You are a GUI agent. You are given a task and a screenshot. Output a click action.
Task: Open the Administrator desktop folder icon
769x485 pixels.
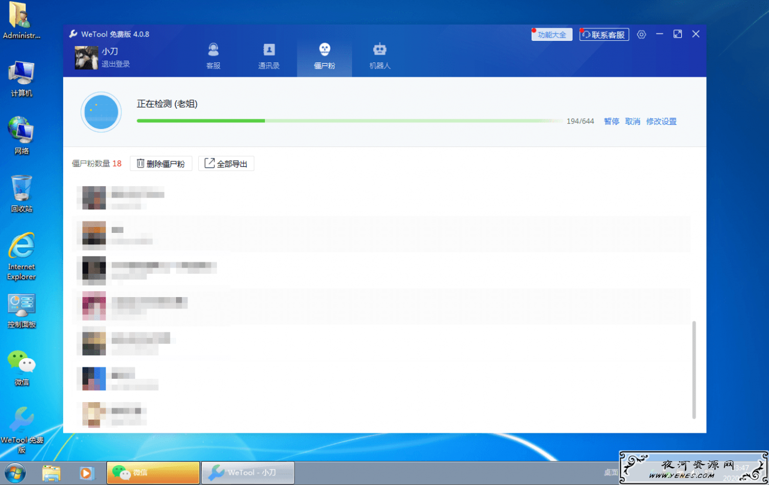point(22,22)
